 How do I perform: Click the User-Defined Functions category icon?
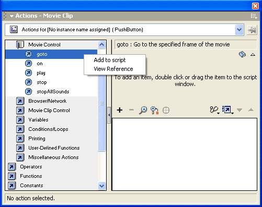(x=20, y=148)
